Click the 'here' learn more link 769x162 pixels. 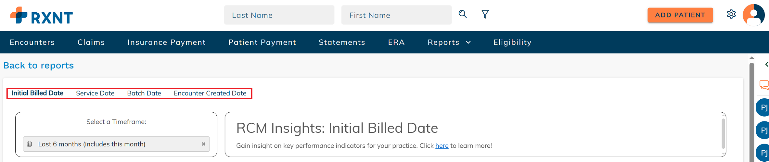click(442, 146)
